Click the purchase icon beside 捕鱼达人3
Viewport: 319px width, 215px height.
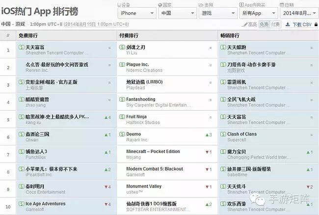pyautogui.click(x=22, y=152)
